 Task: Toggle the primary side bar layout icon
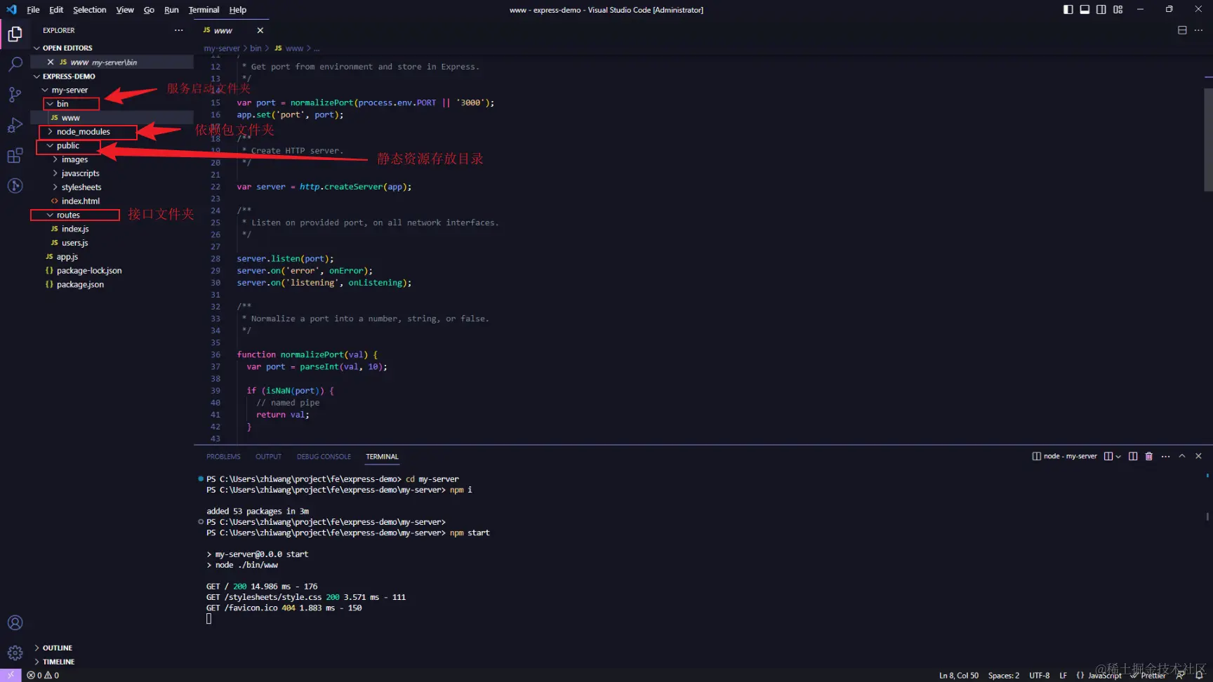tap(1068, 10)
